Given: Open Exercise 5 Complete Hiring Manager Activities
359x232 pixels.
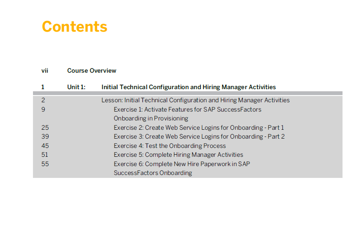Looking at the screenshot, I should click(178, 155).
